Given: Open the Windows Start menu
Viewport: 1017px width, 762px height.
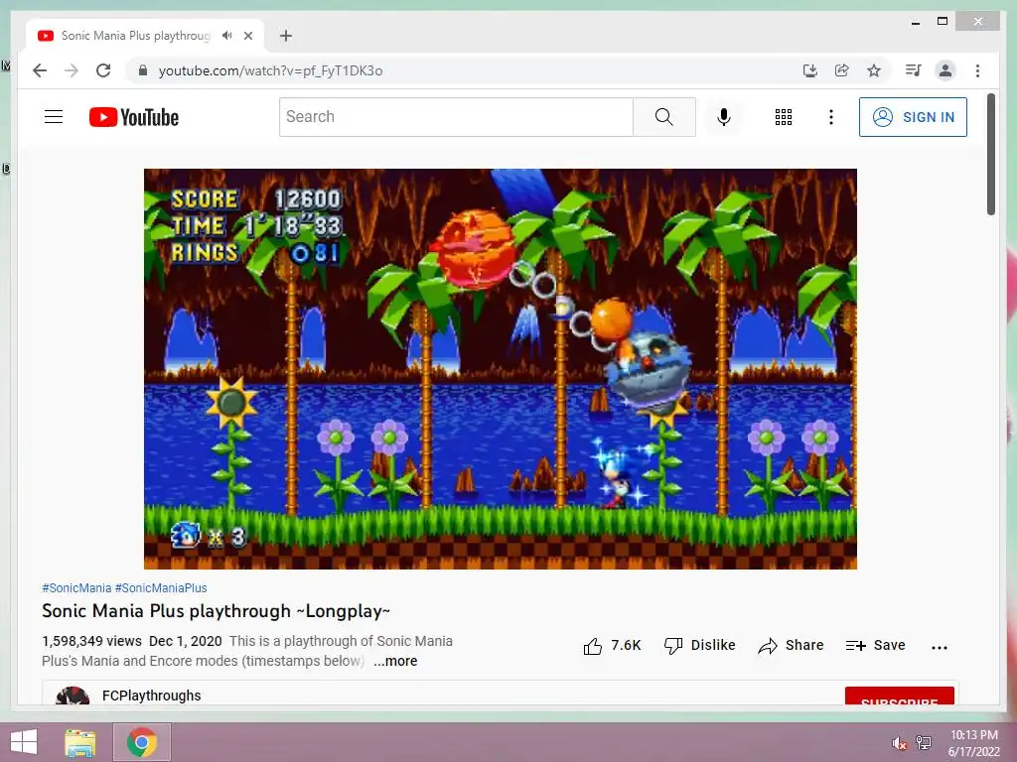Looking at the screenshot, I should click(24, 742).
